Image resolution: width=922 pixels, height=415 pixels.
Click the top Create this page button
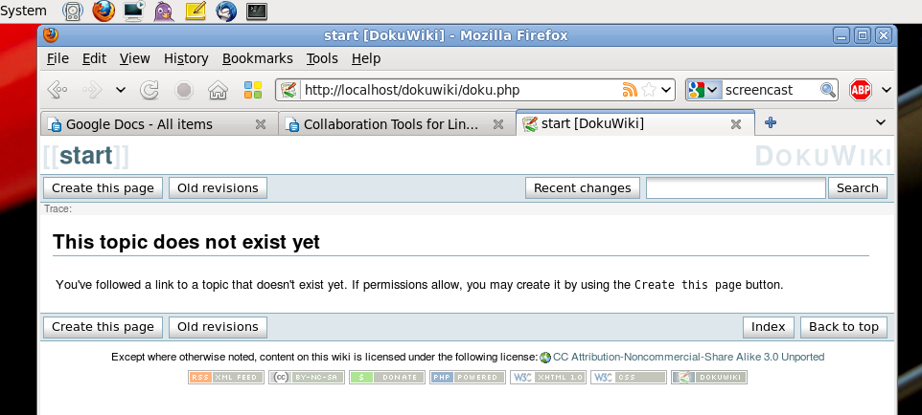point(103,188)
